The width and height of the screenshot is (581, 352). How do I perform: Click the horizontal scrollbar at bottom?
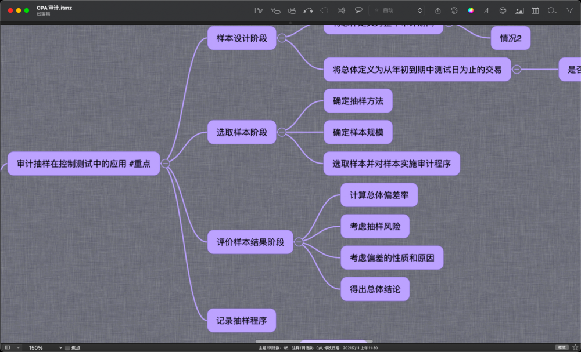(x=314, y=342)
